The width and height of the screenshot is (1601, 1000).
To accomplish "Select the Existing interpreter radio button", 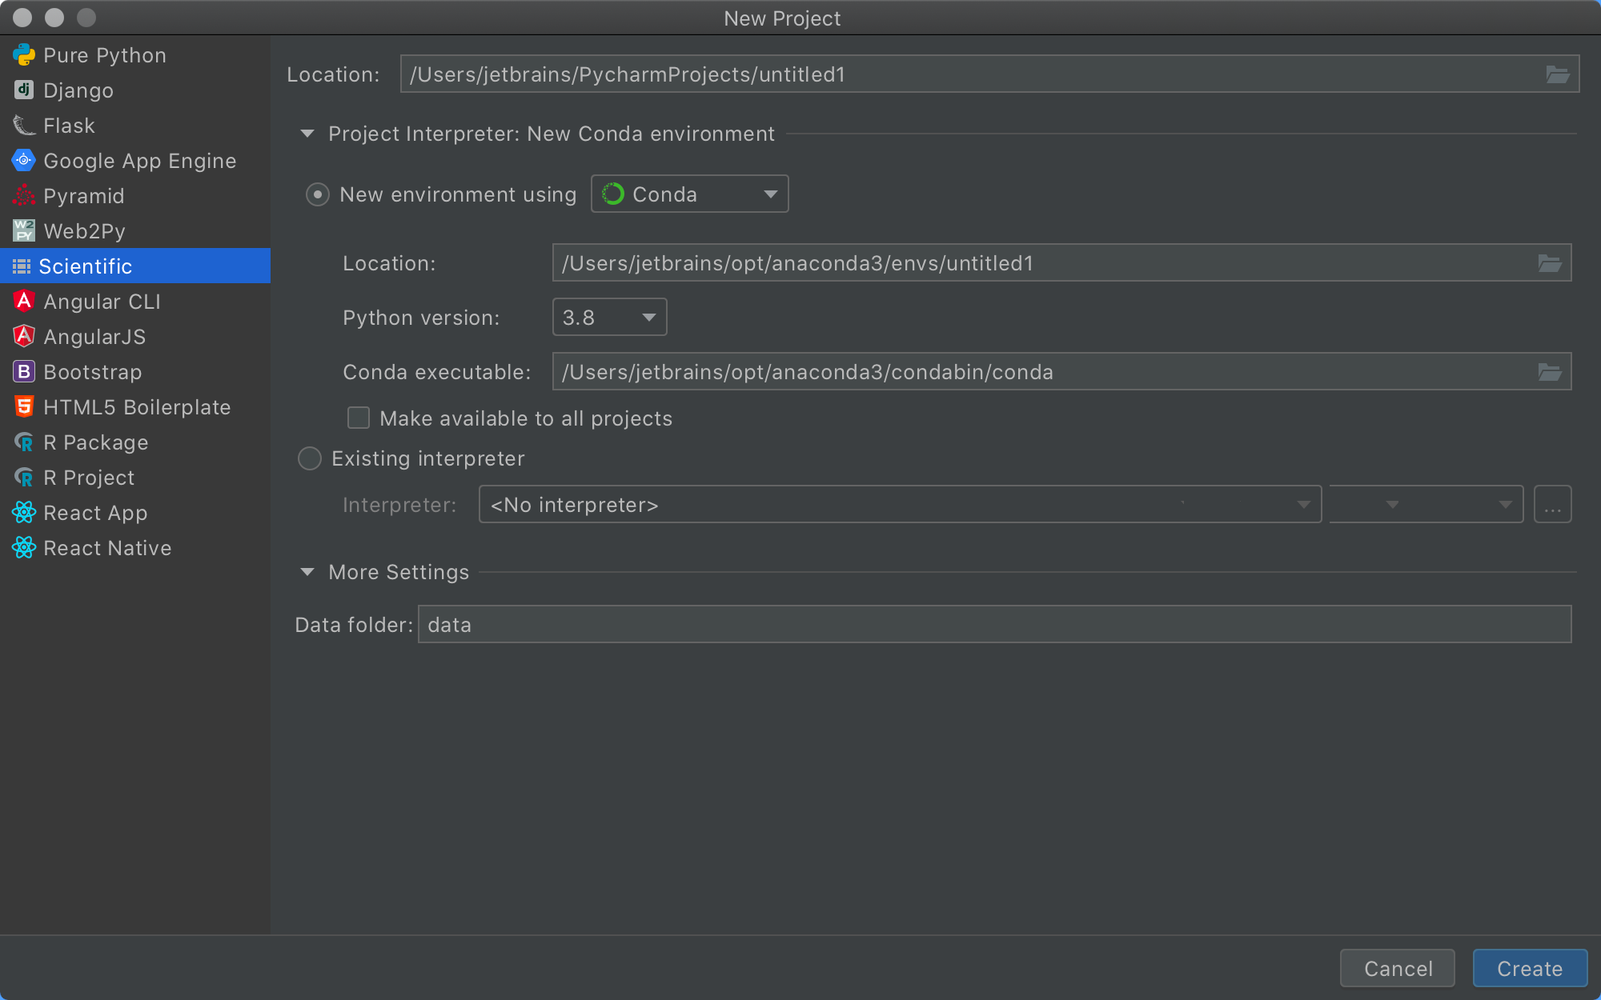I will coord(310,458).
